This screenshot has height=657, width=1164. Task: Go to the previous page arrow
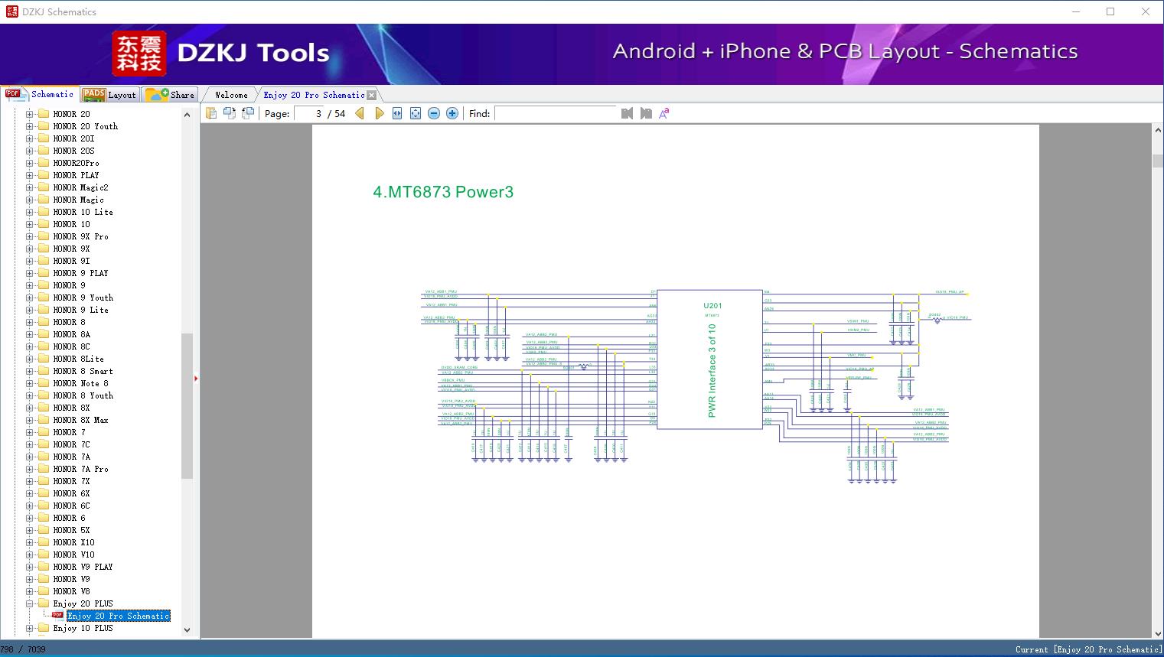[360, 113]
